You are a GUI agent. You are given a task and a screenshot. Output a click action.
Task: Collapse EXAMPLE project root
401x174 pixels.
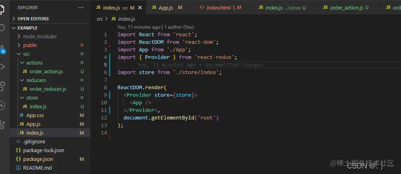(x=28, y=28)
